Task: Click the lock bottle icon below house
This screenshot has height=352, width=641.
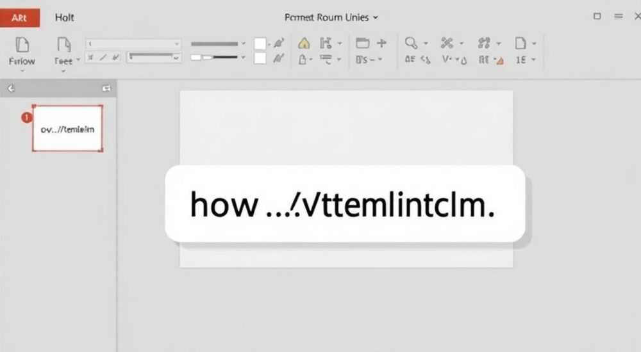Action: tap(303, 60)
